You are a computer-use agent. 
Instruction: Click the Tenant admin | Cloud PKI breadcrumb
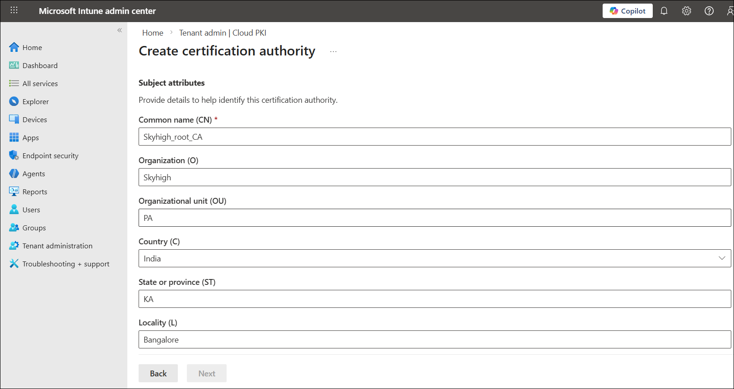coord(223,33)
